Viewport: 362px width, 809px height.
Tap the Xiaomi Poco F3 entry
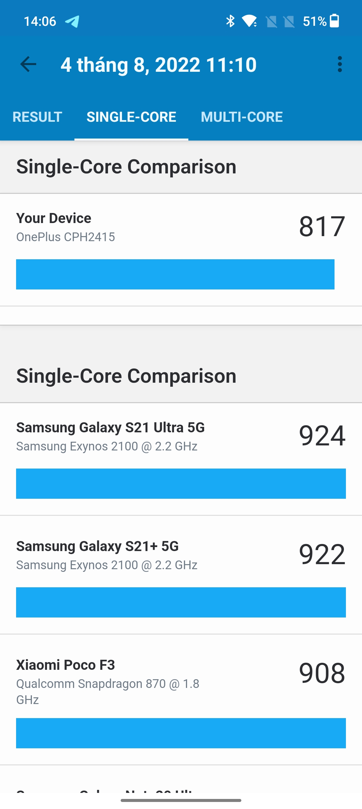pos(181,700)
